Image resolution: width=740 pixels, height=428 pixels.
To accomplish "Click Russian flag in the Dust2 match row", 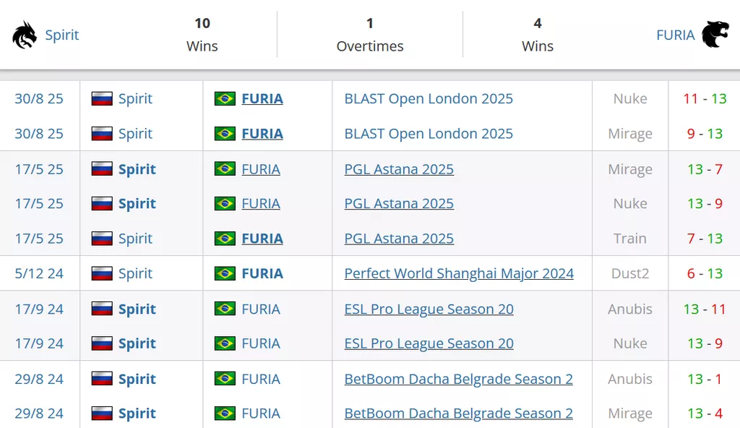I will click(x=102, y=274).
